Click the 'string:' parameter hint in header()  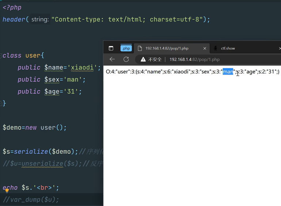click(x=40, y=19)
